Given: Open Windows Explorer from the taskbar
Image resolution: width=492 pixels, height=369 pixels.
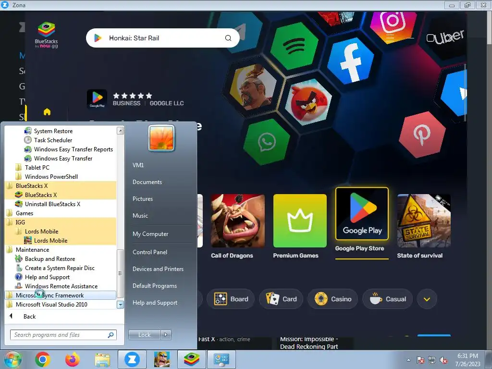Looking at the screenshot, I should pos(102,360).
